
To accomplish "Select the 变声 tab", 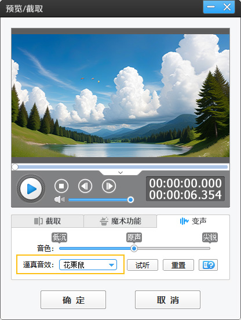I will 193,221.
